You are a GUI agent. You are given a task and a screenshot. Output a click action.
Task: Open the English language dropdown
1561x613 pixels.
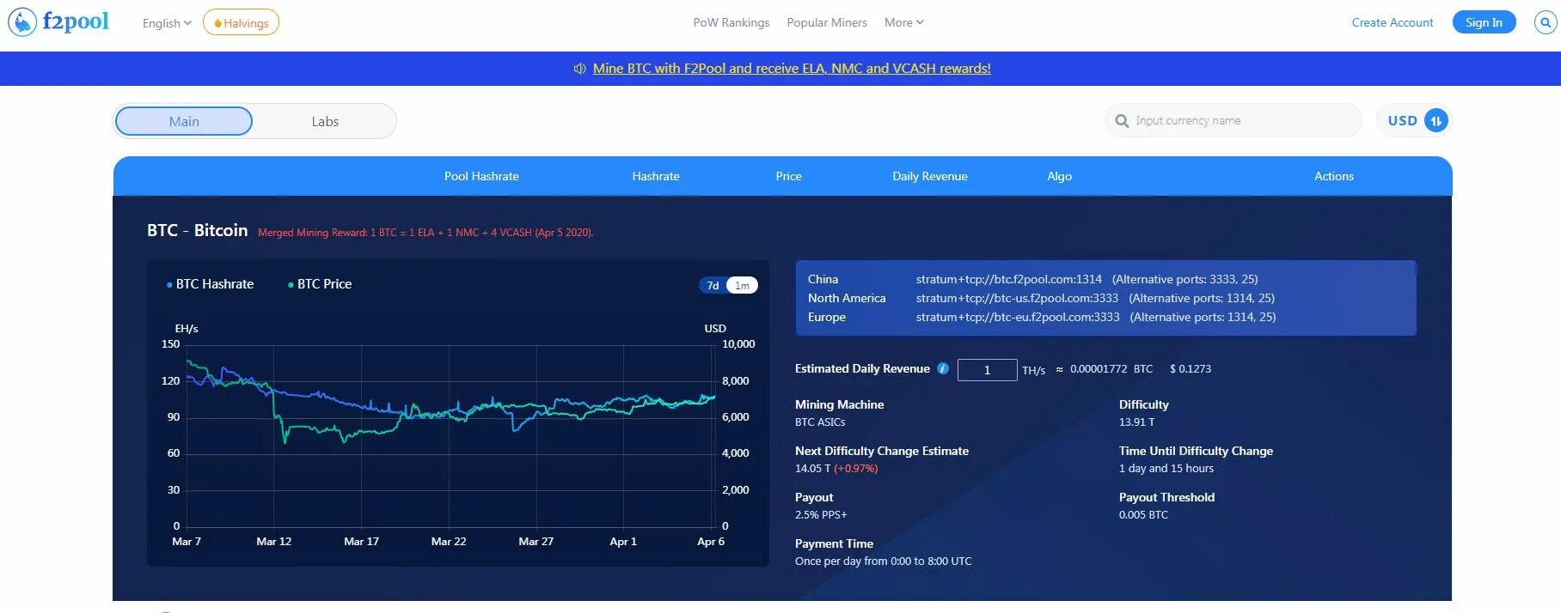click(167, 23)
